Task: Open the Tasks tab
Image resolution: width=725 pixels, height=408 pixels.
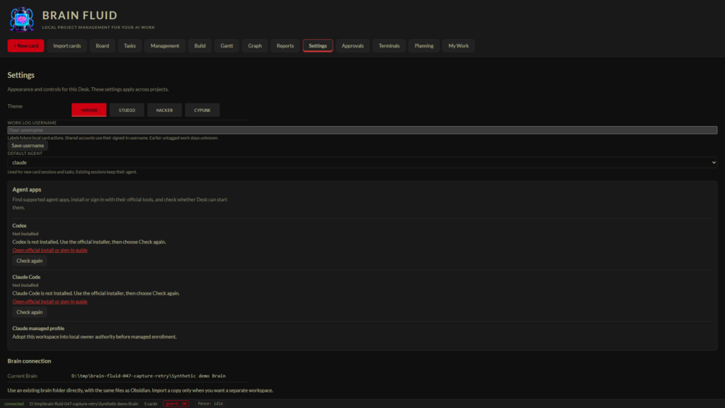Action: coord(130,46)
